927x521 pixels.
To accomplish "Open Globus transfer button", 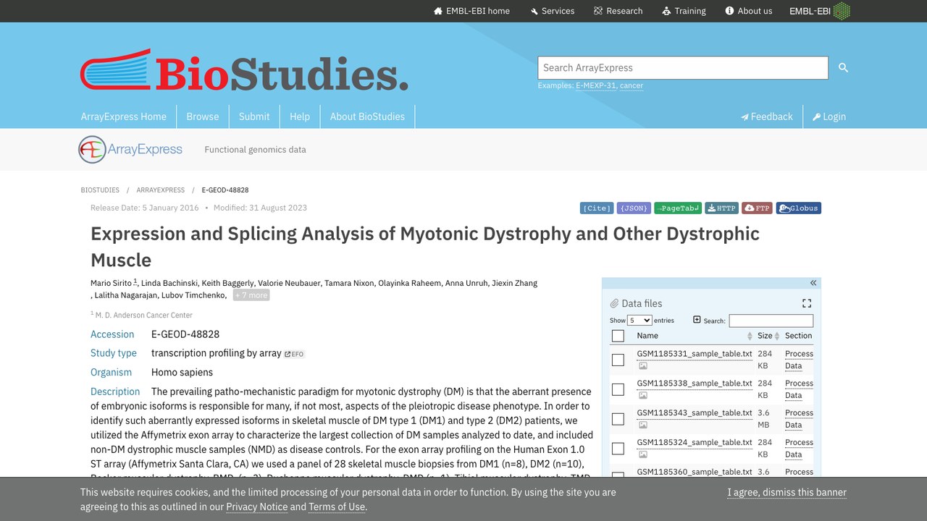I will [799, 208].
